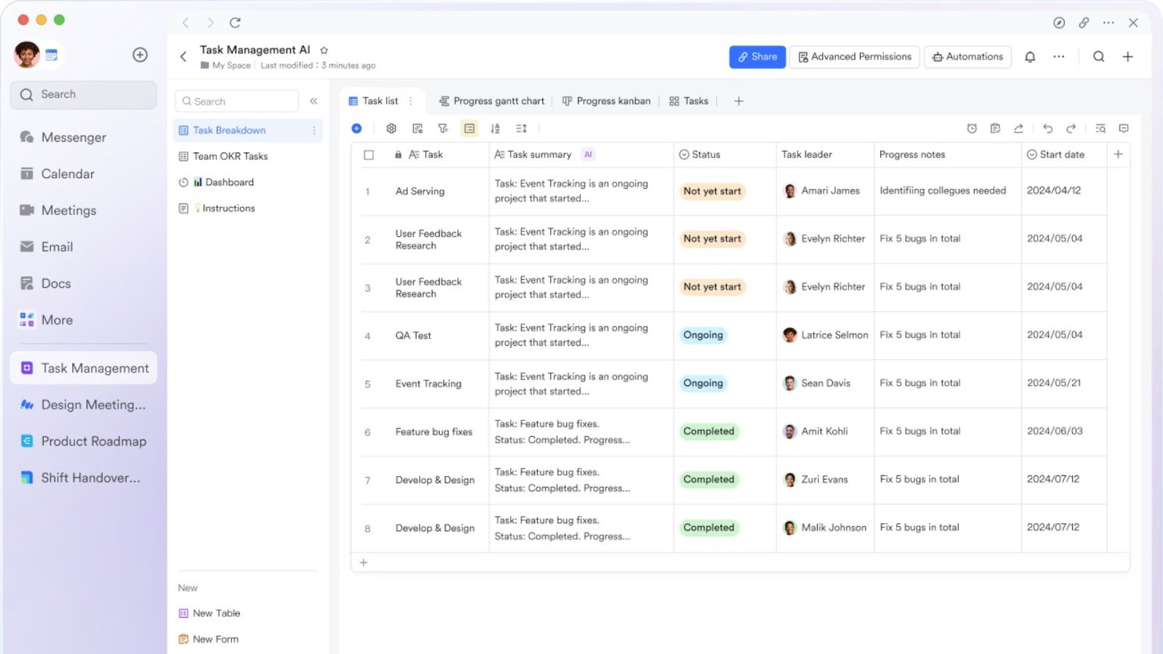The height and width of the screenshot is (654, 1163).
Task: Click the A-Z sort icon in the toolbar
Action: click(x=495, y=128)
